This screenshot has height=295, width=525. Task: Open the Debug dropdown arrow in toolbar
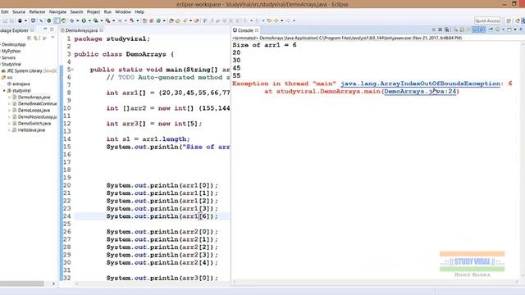(77, 20)
